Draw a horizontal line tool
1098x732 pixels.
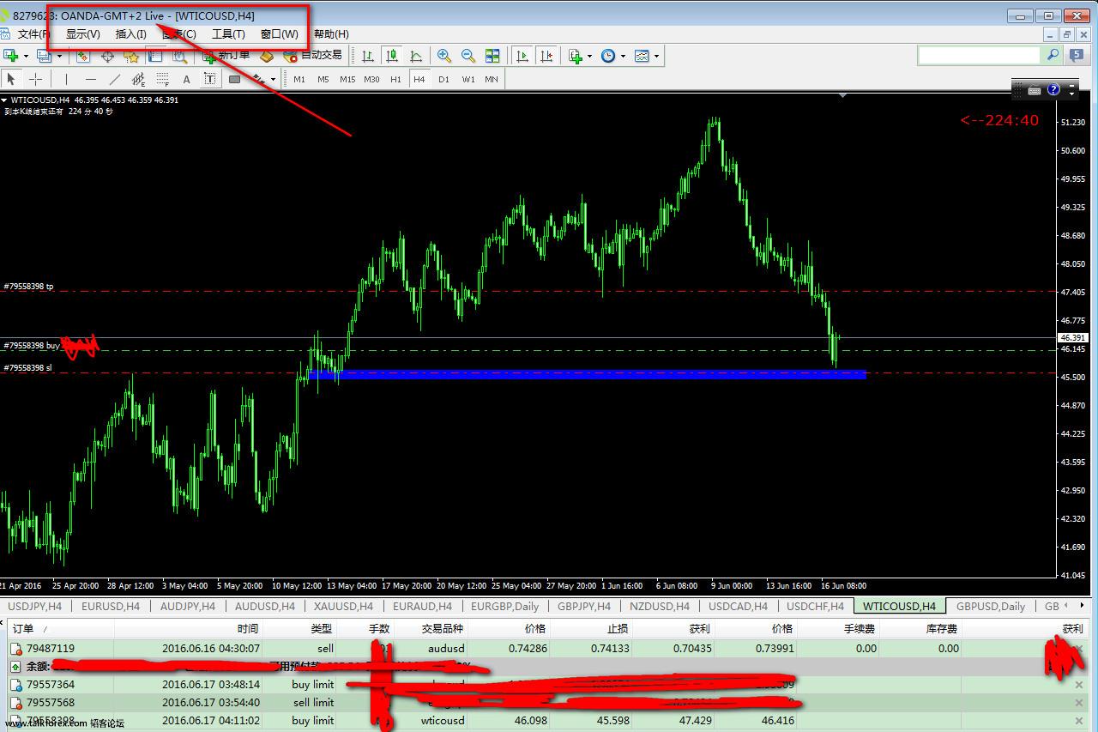90,79
